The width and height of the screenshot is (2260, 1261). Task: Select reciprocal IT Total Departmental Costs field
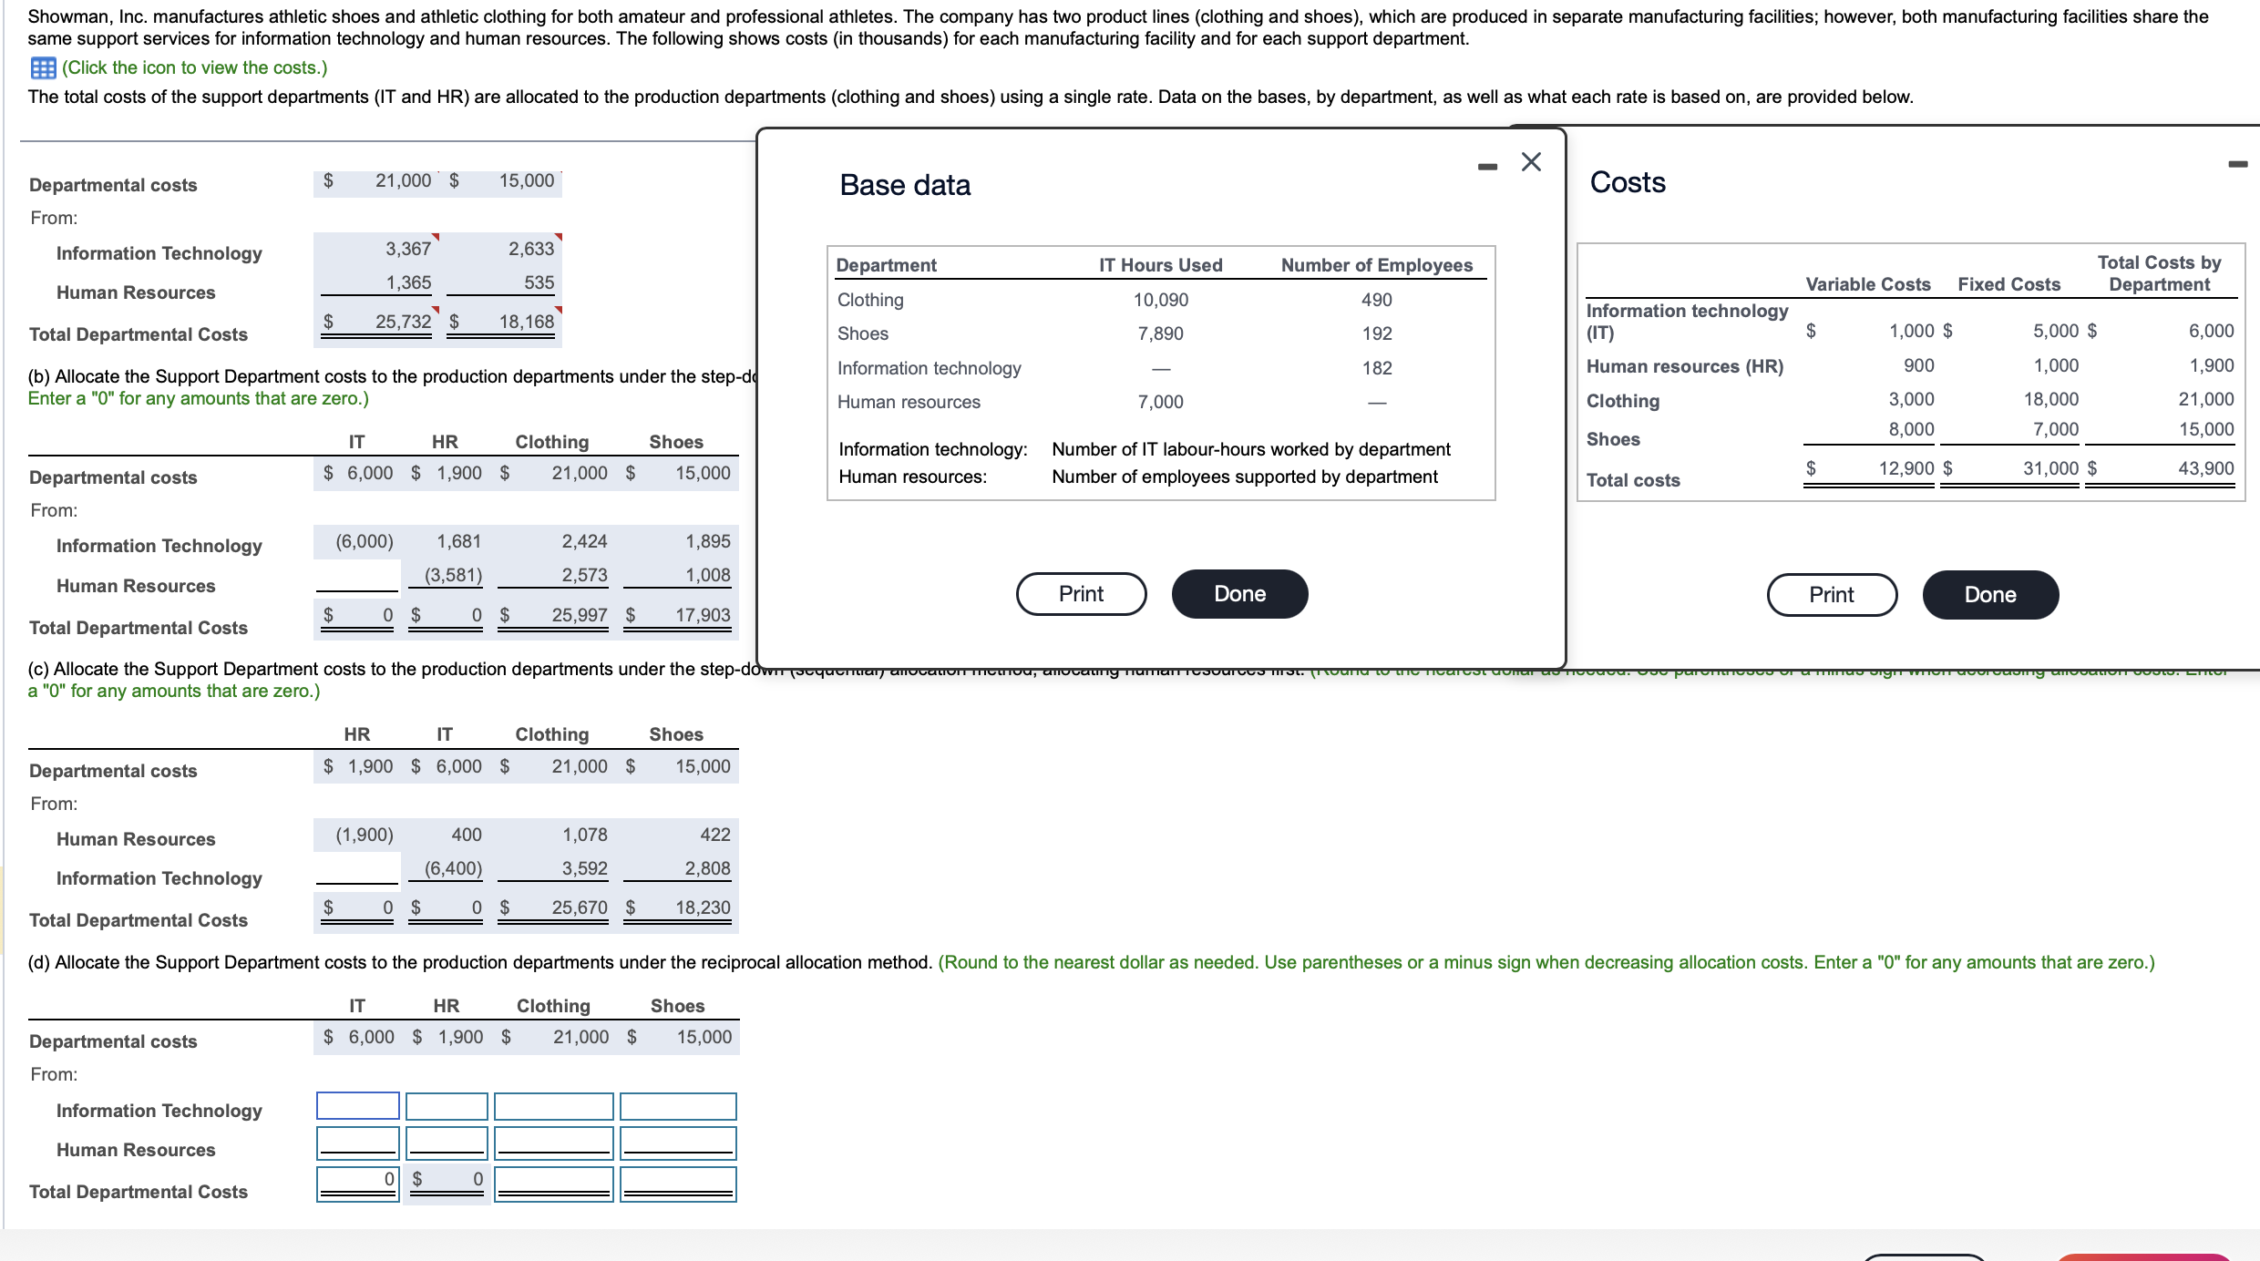tap(357, 1184)
